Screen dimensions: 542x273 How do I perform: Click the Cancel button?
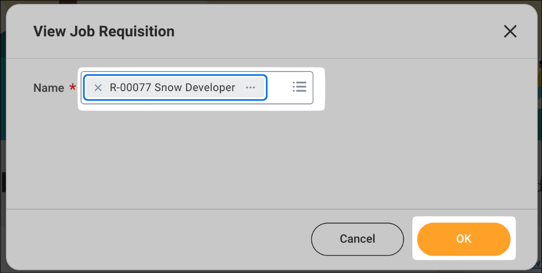tap(357, 239)
